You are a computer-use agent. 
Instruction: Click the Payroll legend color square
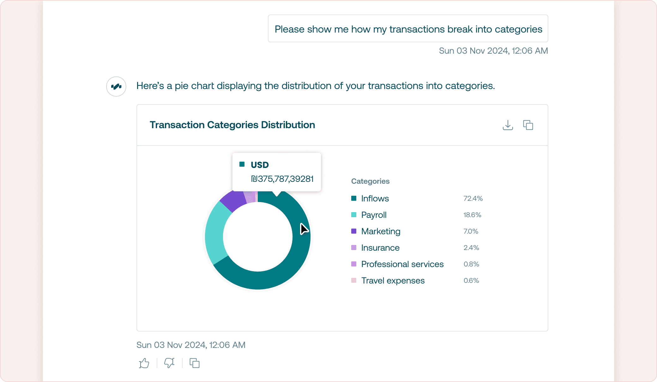[x=354, y=215]
